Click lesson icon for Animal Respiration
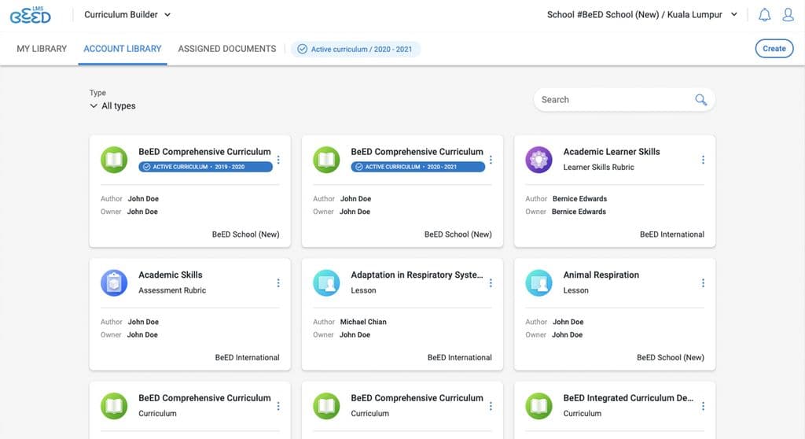Screen dimensions: 805x439 pos(539,283)
